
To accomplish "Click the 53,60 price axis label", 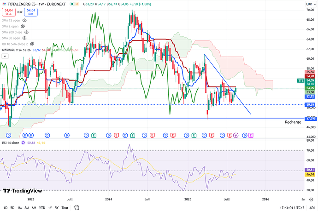I will 310,92.
